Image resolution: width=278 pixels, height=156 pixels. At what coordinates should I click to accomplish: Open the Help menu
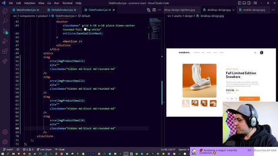78,3
